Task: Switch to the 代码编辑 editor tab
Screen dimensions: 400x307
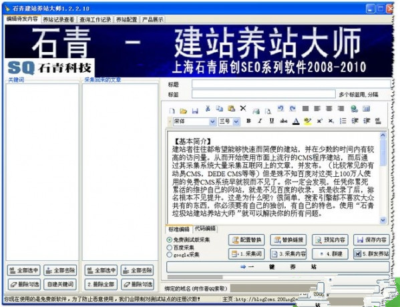Action: 205,228
